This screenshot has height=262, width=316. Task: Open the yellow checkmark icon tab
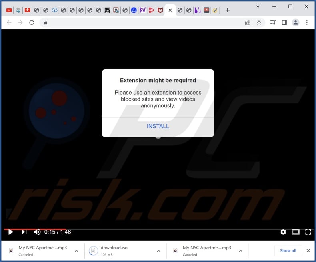pyautogui.click(x=215, y=10)
